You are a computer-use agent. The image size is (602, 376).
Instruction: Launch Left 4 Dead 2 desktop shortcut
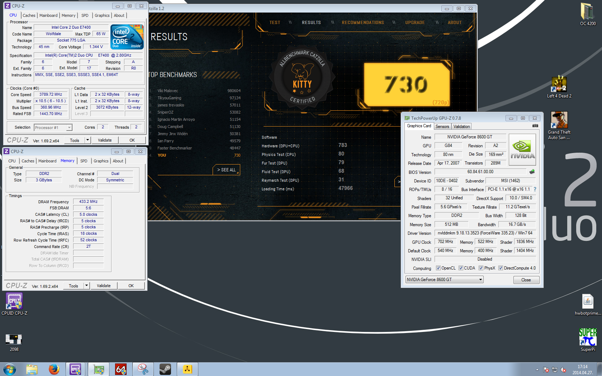coord(559,87)
